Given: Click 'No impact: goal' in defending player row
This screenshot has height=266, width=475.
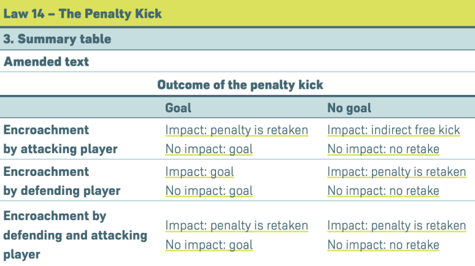Looking at the screenshot, I should pos(209,191).
